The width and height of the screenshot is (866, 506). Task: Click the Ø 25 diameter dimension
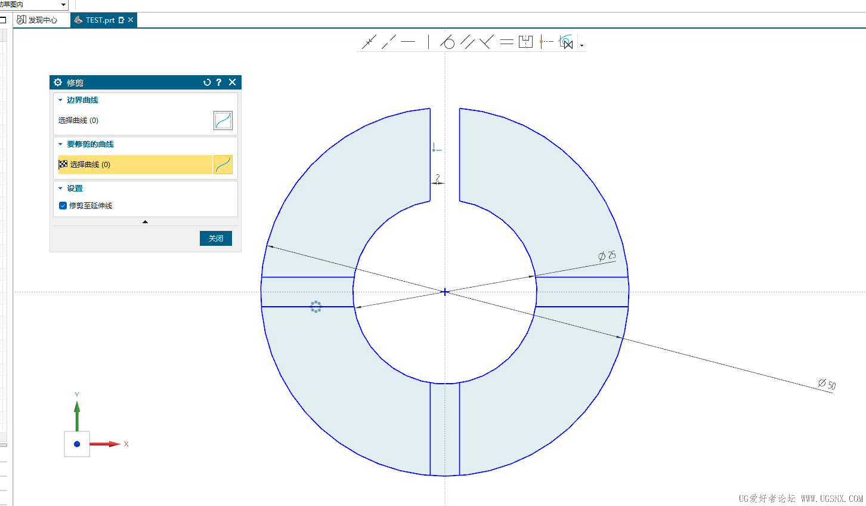coord(607,255)
